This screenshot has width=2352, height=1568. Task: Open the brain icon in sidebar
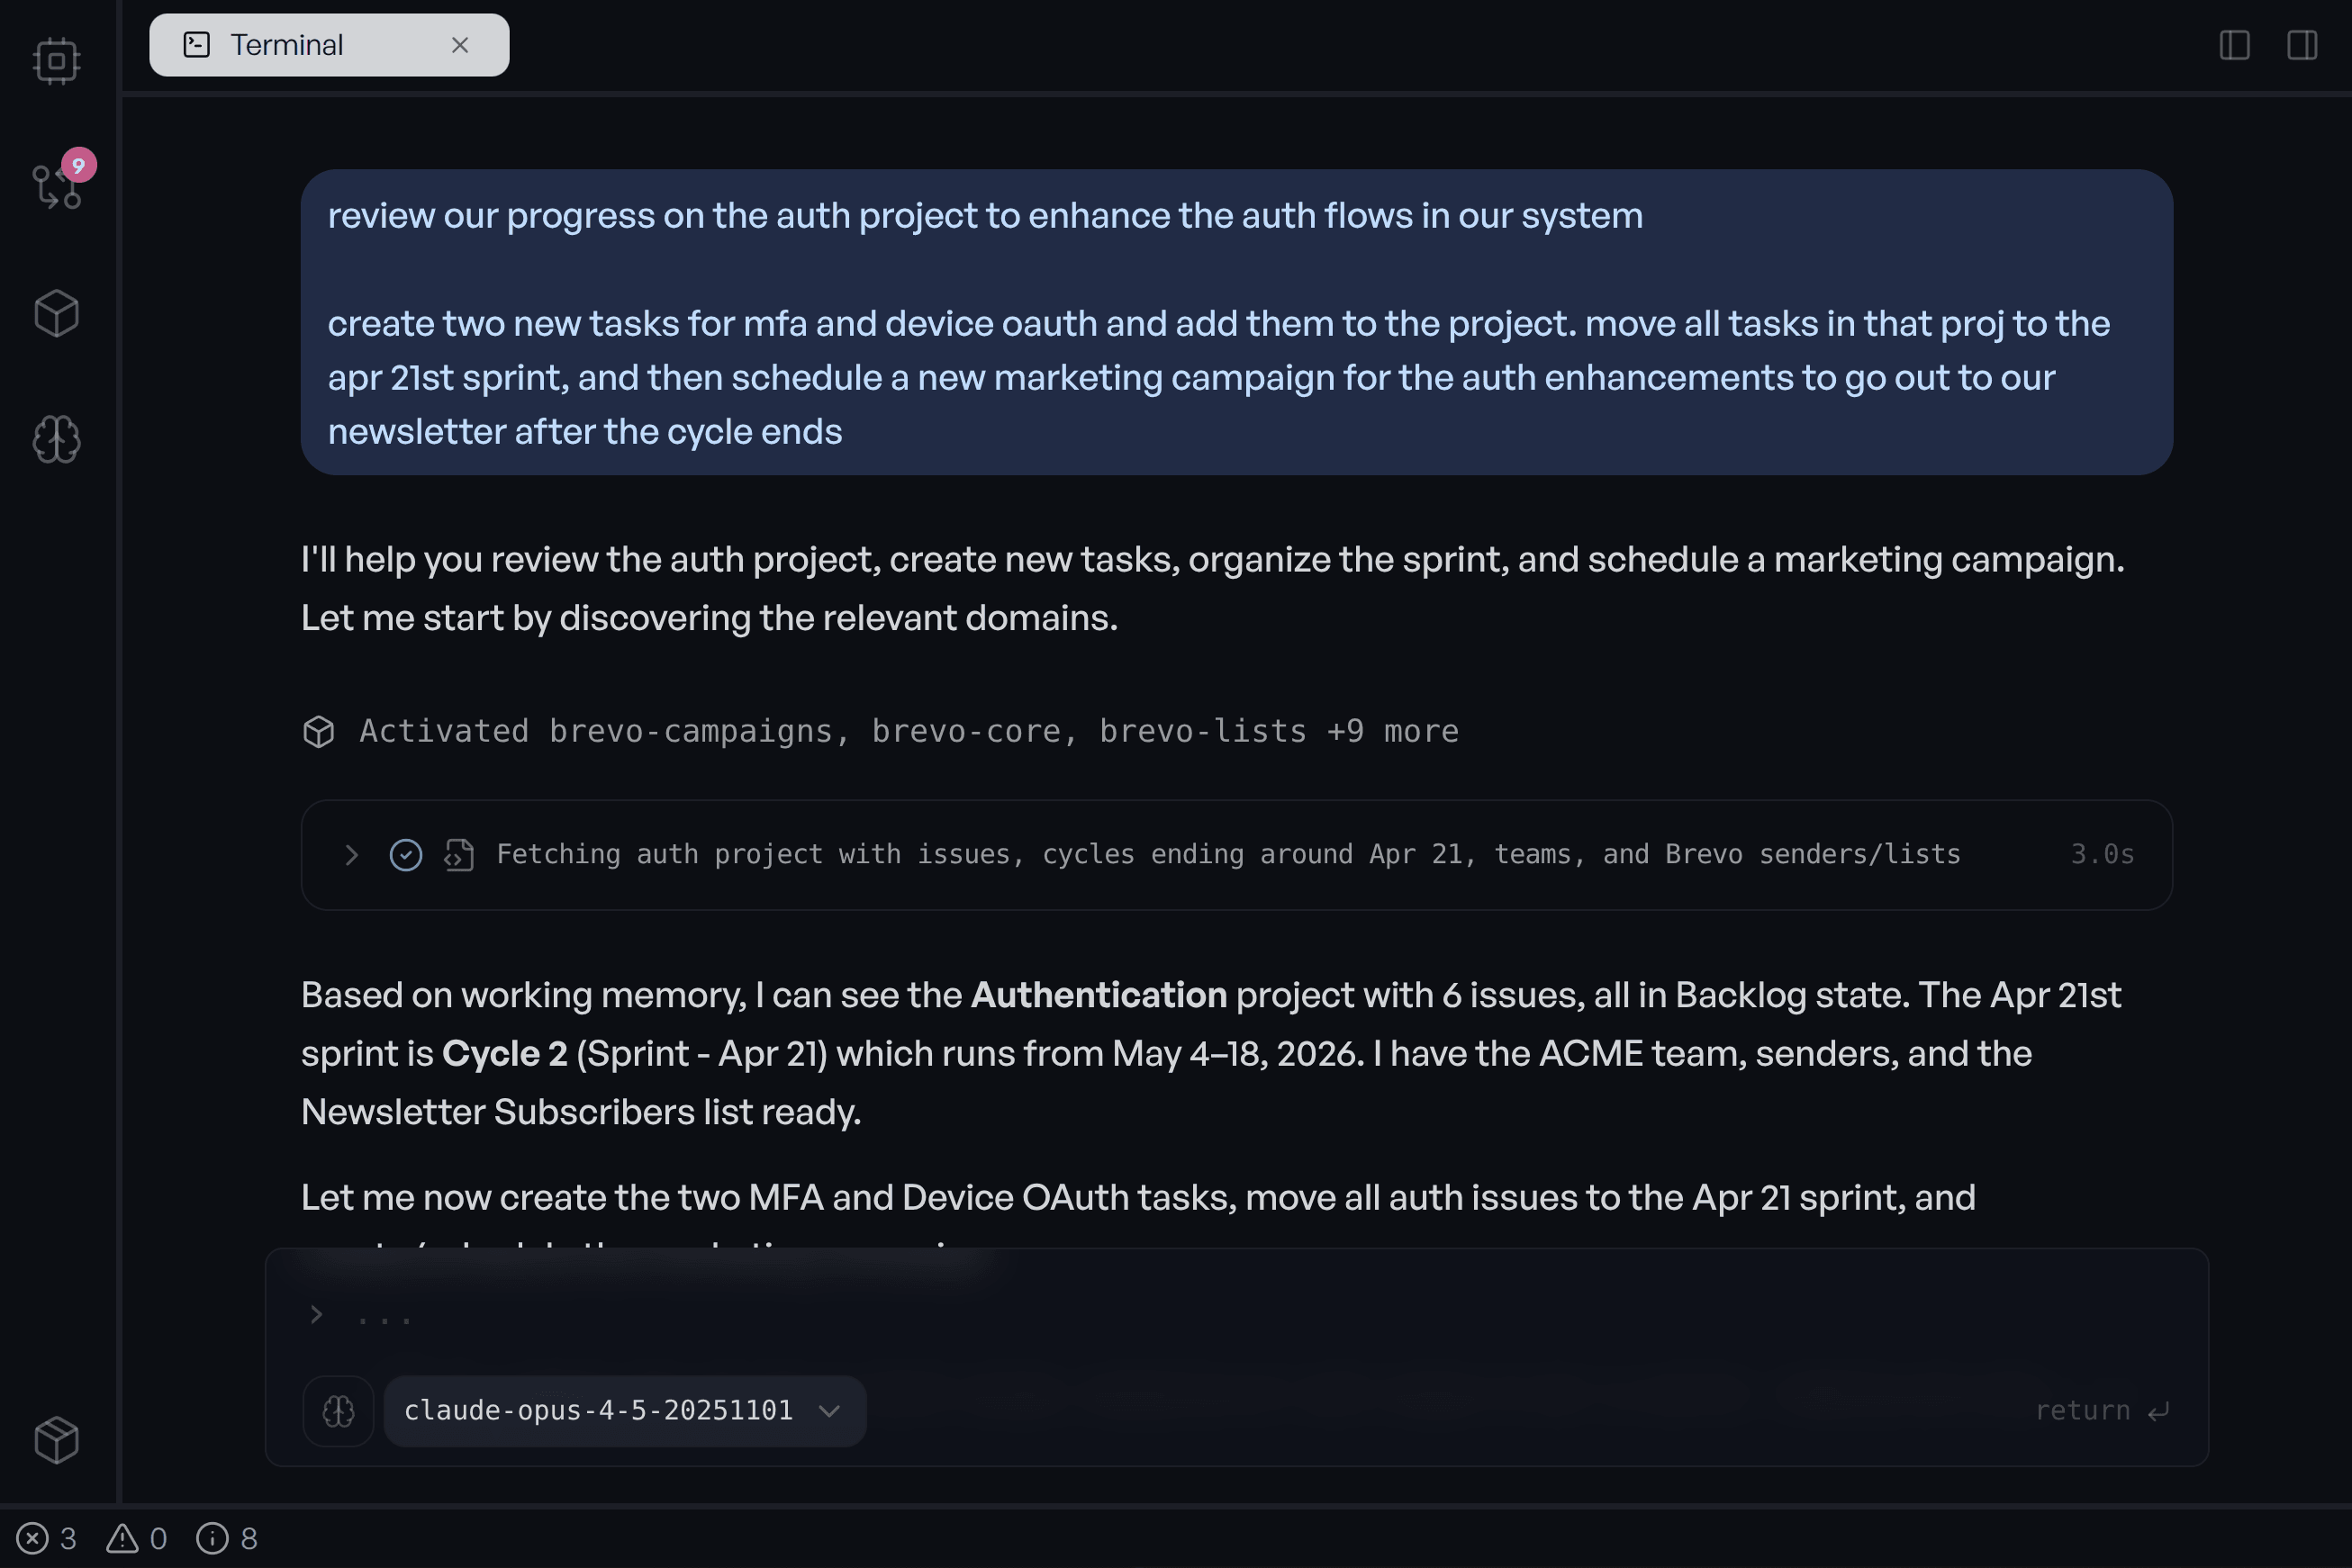point(56,439)
